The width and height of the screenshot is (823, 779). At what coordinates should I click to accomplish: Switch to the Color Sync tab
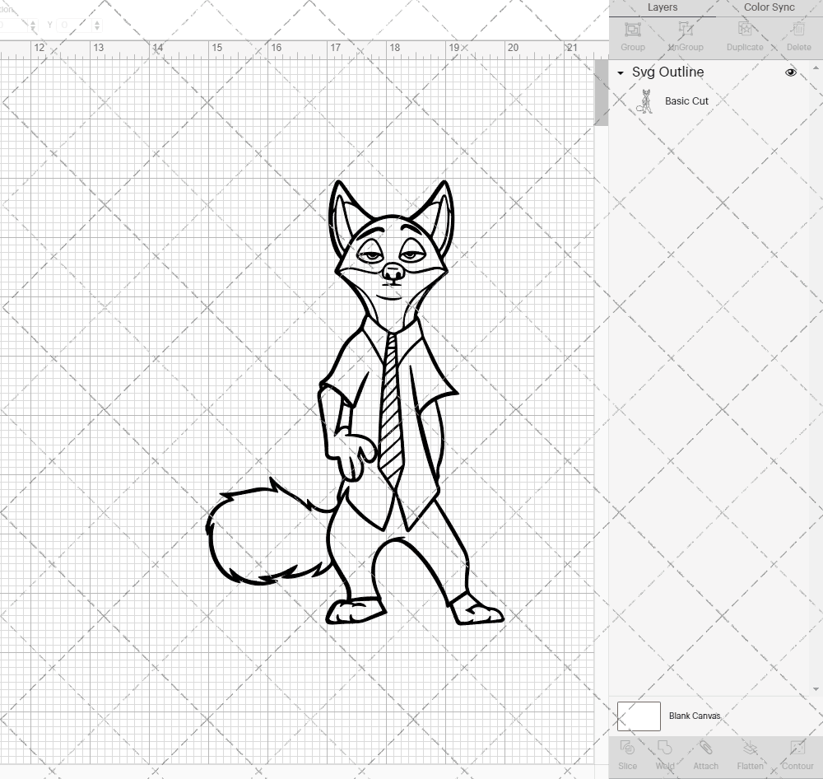[x=769, y=7]
